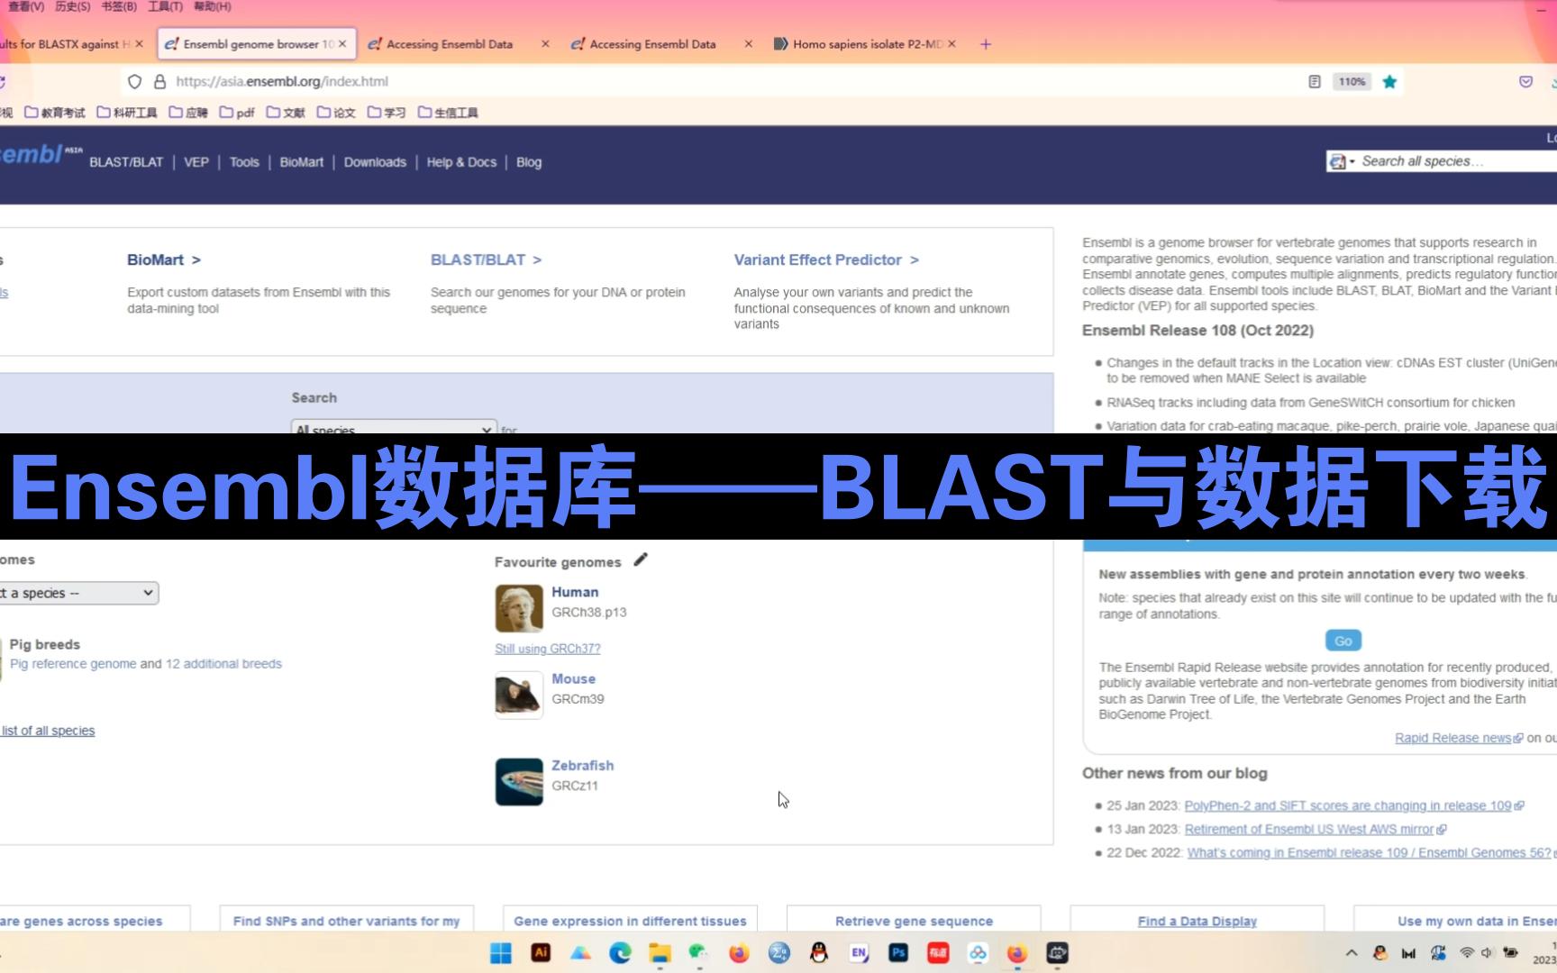Image resolution: width=1557 pixels, height=973 pixels.
Task: Open the Zebrafish genome thumbnail
Action: 519,782
